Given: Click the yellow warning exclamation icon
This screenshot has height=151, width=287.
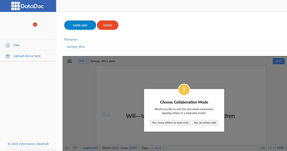Looking at the screenshot, I should point(184,90).
